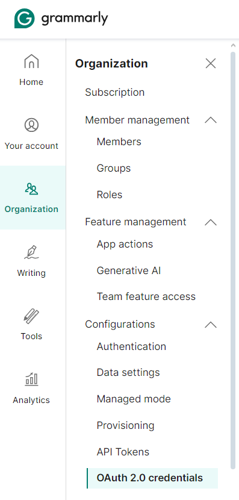This screenshot has width=239, height=500.
Task: Open Authentication configuration
Action: coord(131,346)
